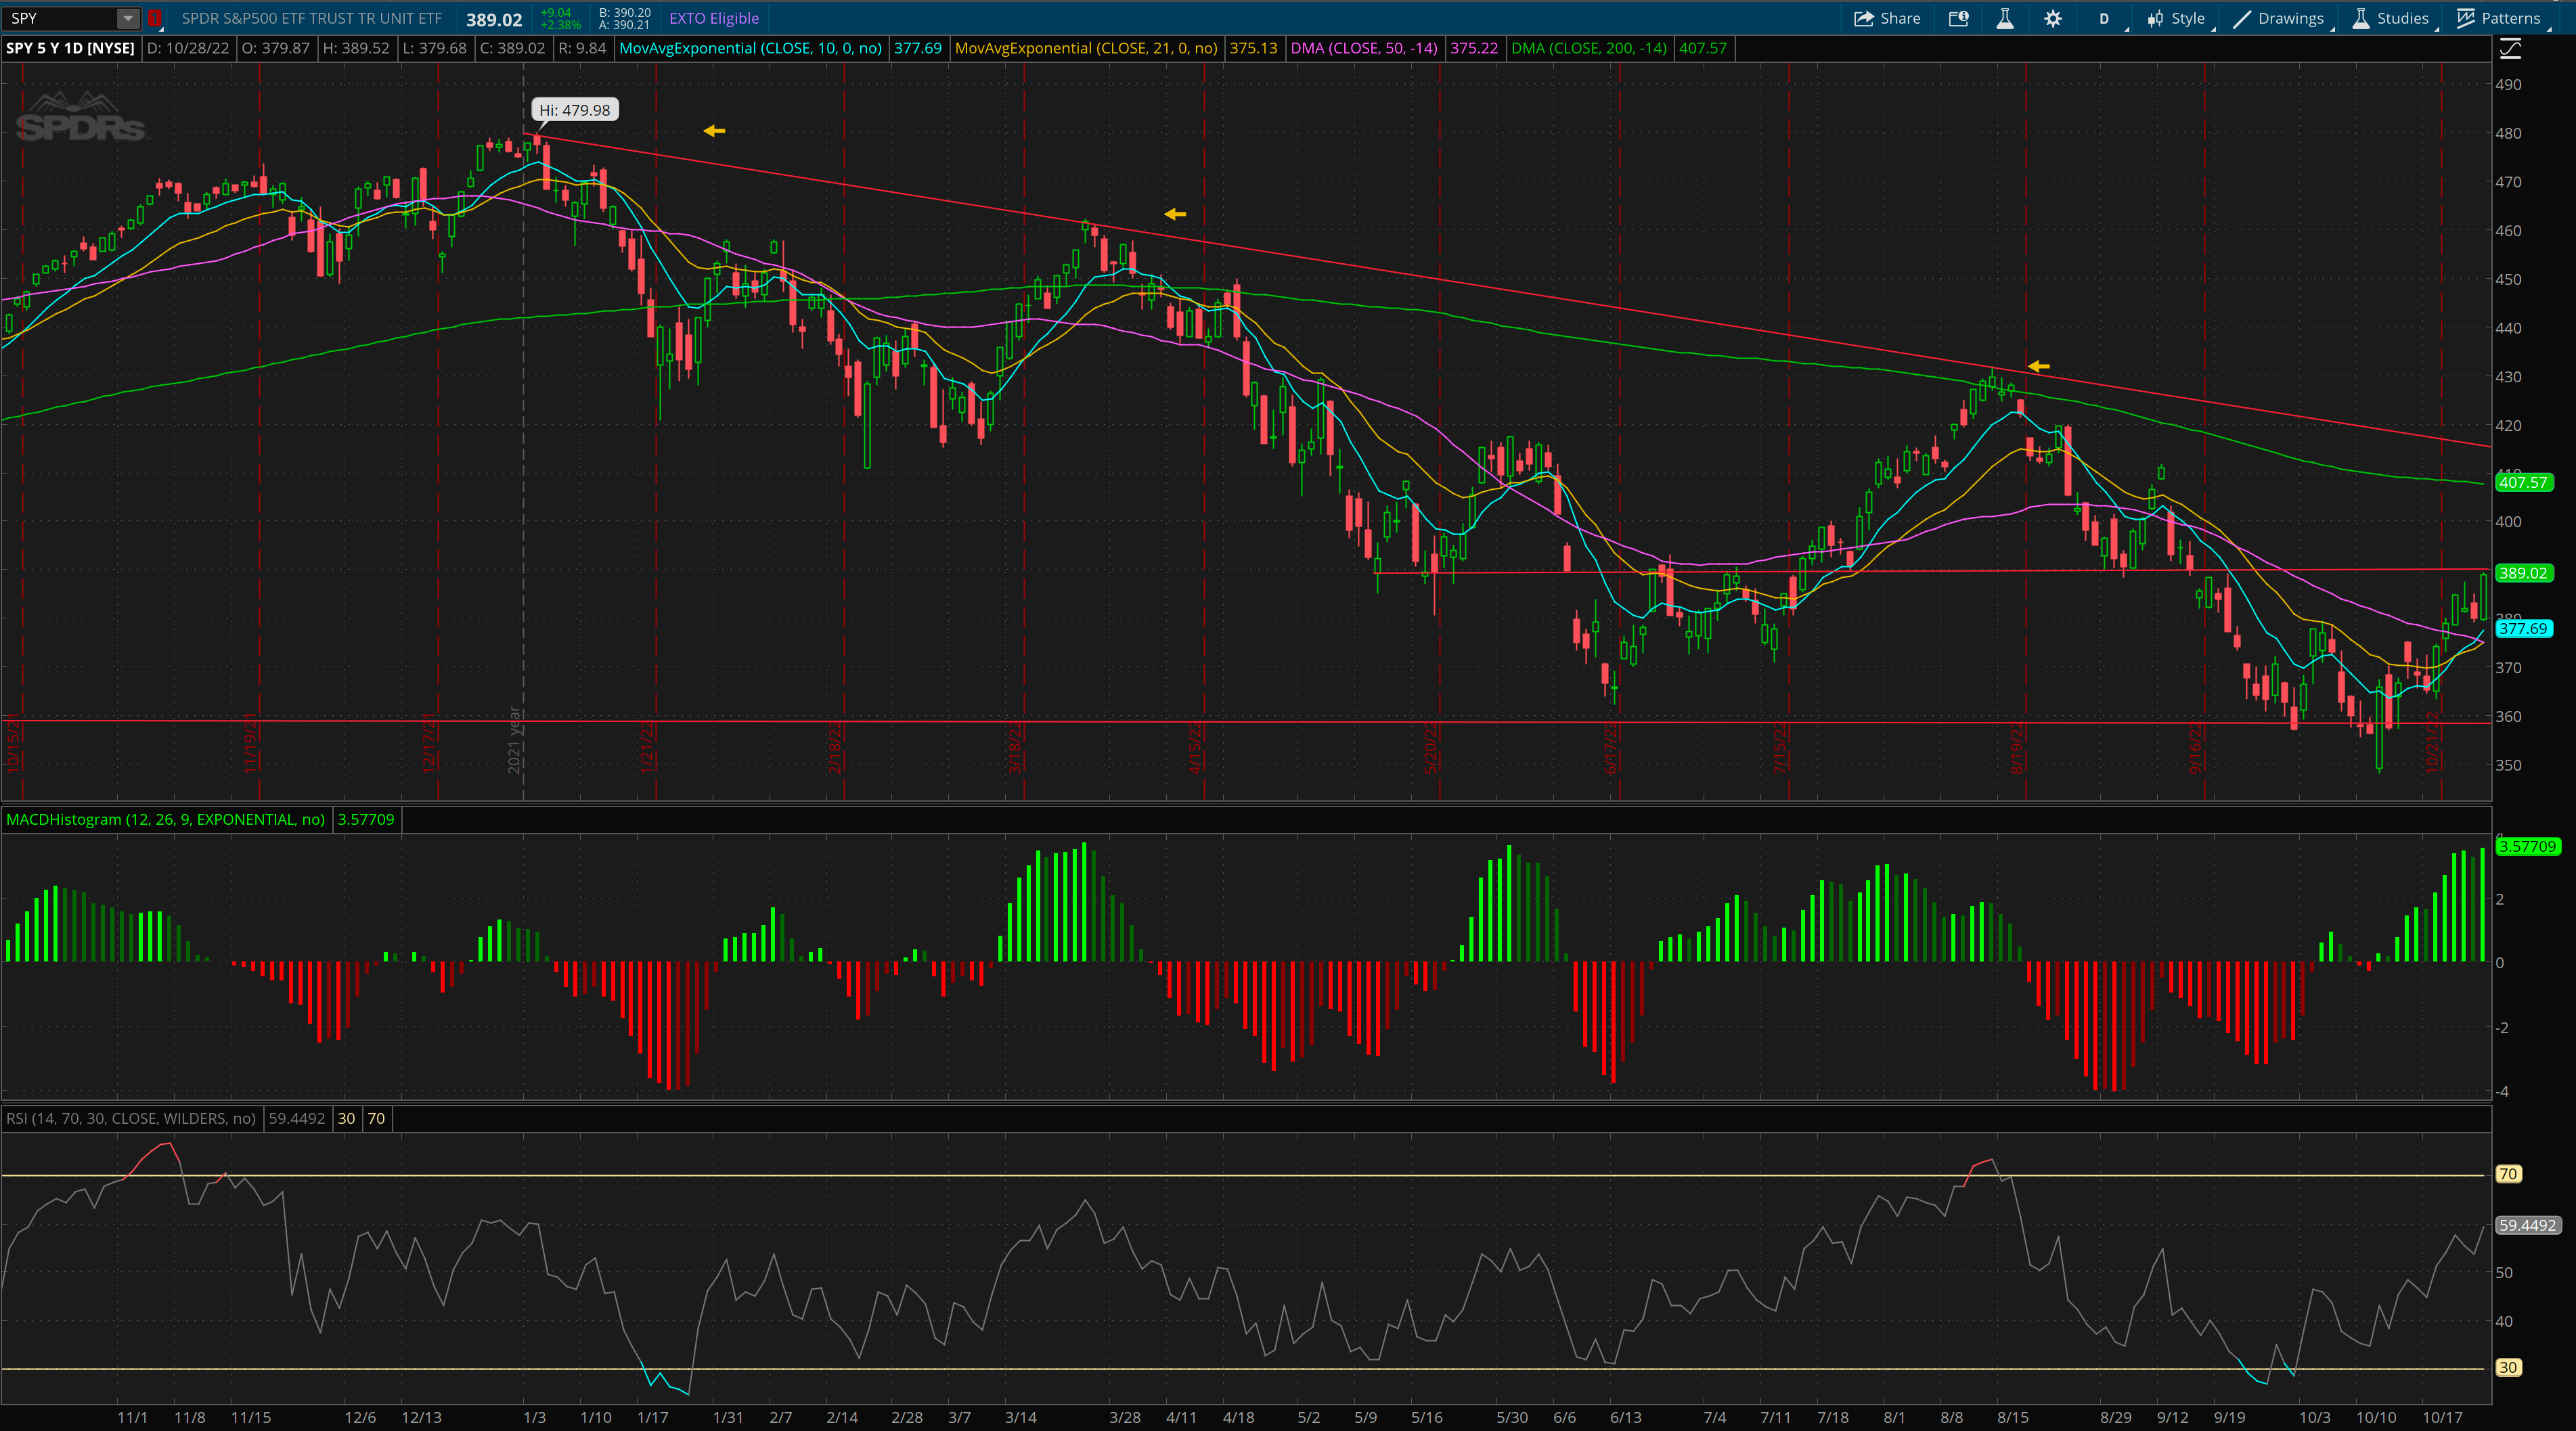
Task: Open the Studies dropdown menu
Action: tap(2390, 18)
